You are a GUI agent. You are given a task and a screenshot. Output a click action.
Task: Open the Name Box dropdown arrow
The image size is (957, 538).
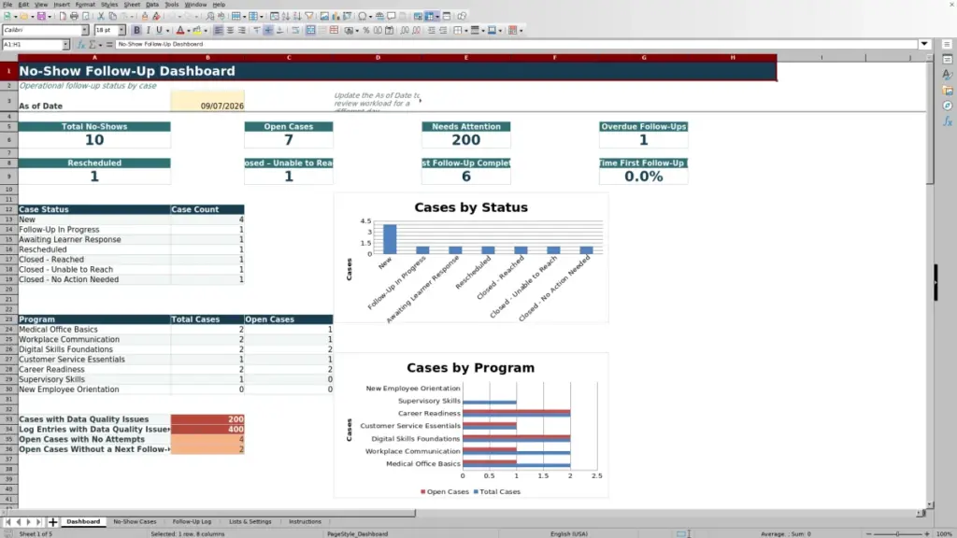(65, 44)
